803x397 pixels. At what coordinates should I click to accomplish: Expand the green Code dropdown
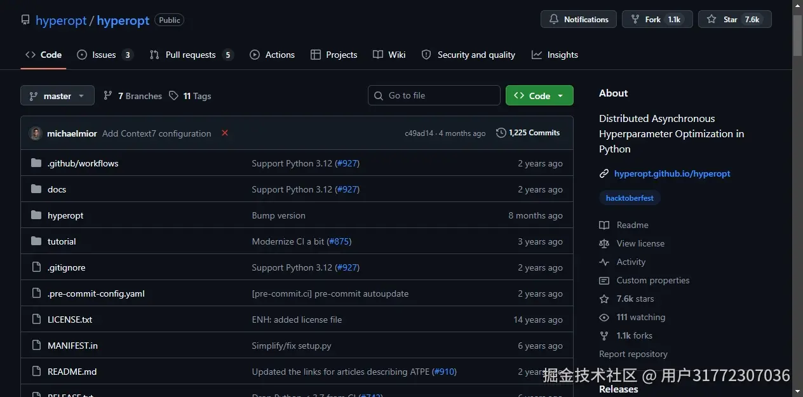[x=539, y=96]
